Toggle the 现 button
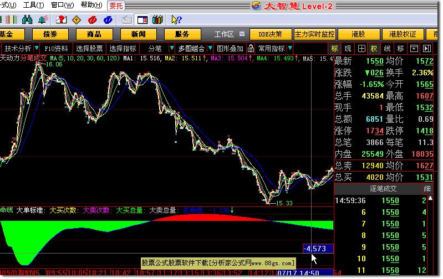Image resolution: width=443 pixels, height=279 pixels. coord(348,49)
